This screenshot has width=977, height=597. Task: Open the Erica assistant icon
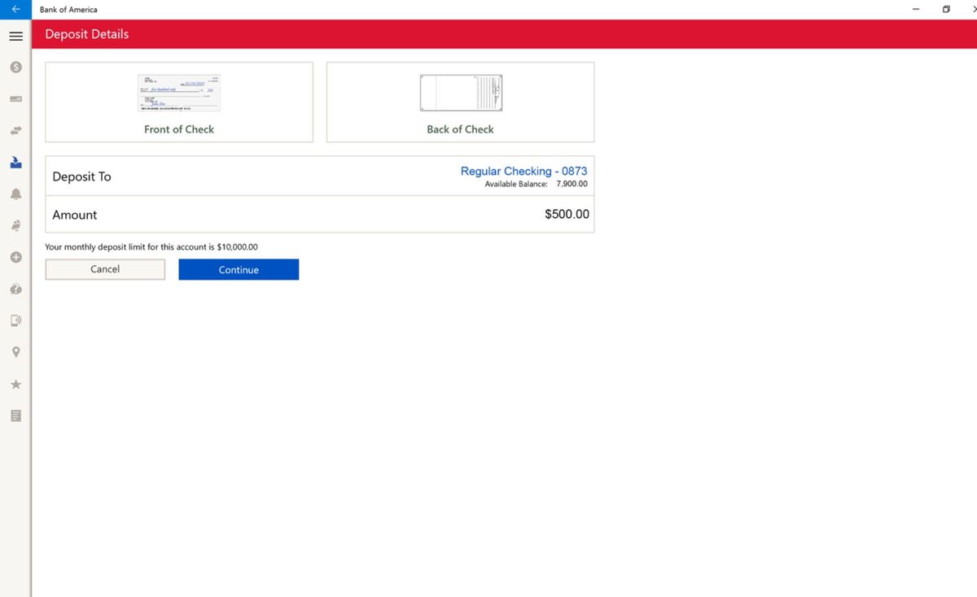15,225
